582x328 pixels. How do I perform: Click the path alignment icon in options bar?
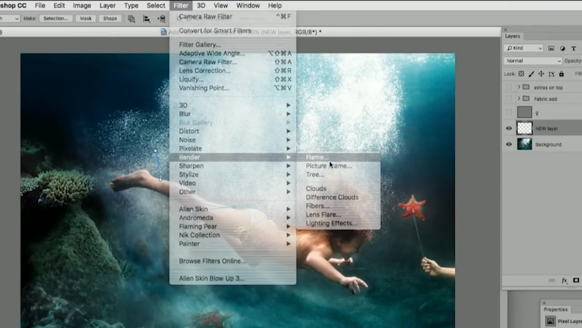click(146, 18)
